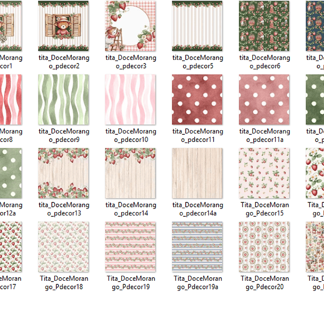Choose the pink wavy stripes pdecor10 thumbnail
The height and width of the screenshot is (324, 324).
[130, 100]
